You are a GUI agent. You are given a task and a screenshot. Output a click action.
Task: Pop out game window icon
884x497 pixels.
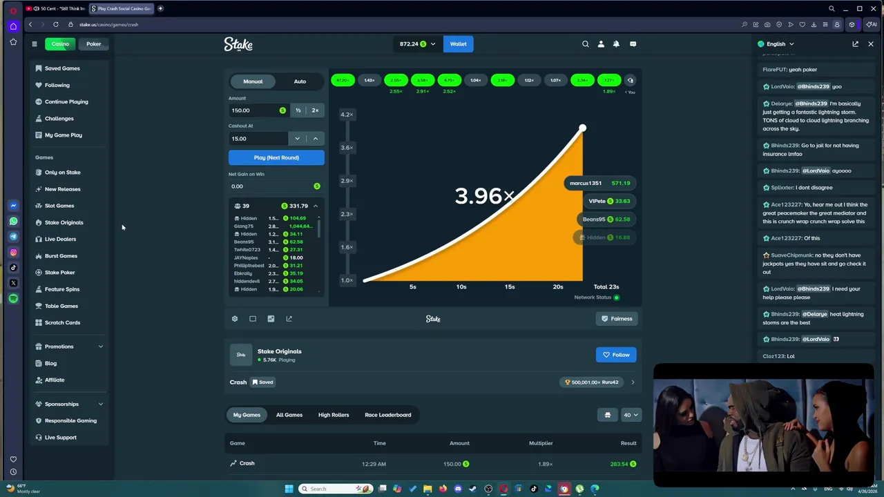click(x=289, y=319)
